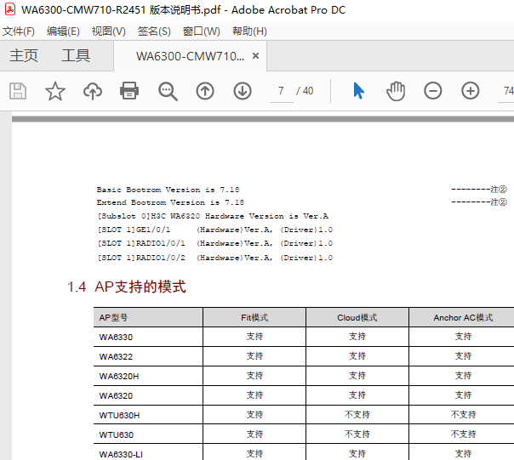Click the AP型号 column header
The width and height of the screenshot is (514, 460).
[x=113, y=317]
